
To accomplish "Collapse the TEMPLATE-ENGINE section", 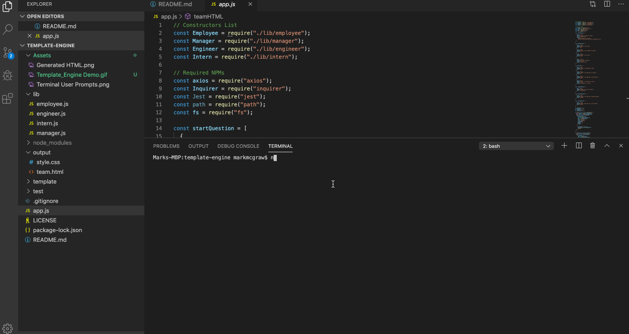I will 81,45.
